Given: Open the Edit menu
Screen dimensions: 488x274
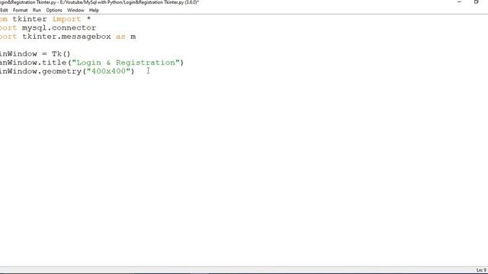Looking at the screenshot, I should [x=4, y=10].
